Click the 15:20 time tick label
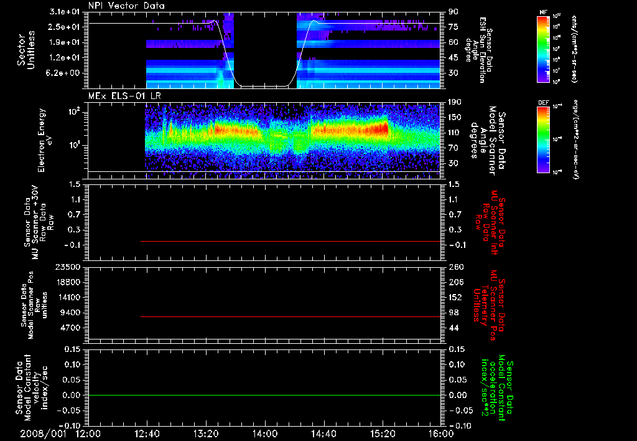 tap(383, 434)
